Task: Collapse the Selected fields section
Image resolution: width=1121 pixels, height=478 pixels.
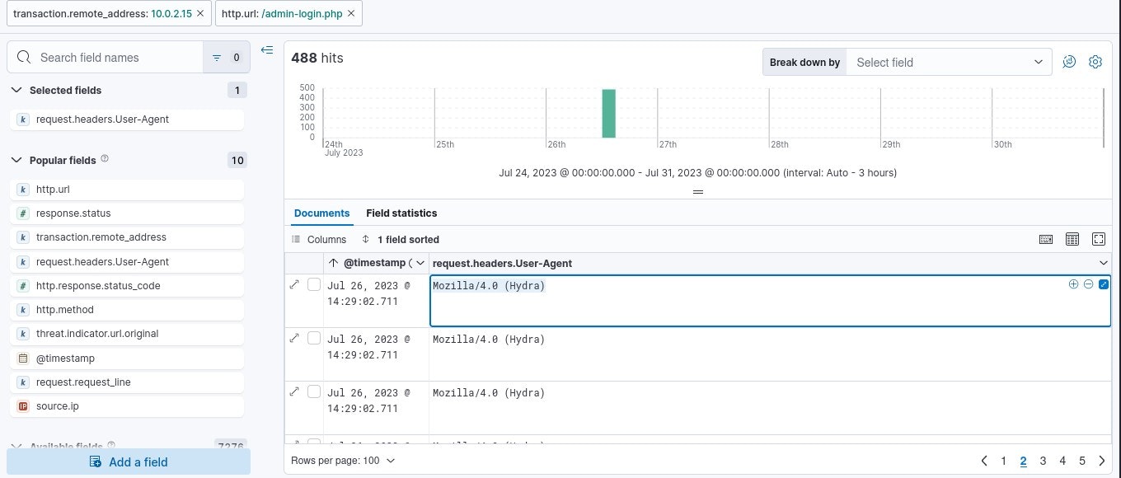Action: [x=17, y=90]
